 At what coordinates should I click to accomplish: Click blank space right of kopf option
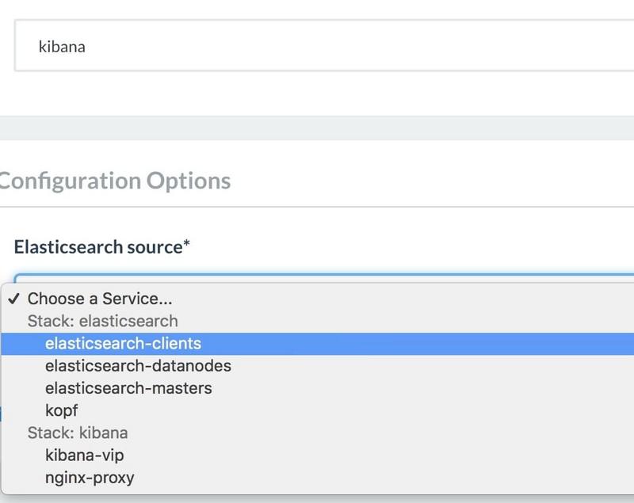[x=356, y=410]
